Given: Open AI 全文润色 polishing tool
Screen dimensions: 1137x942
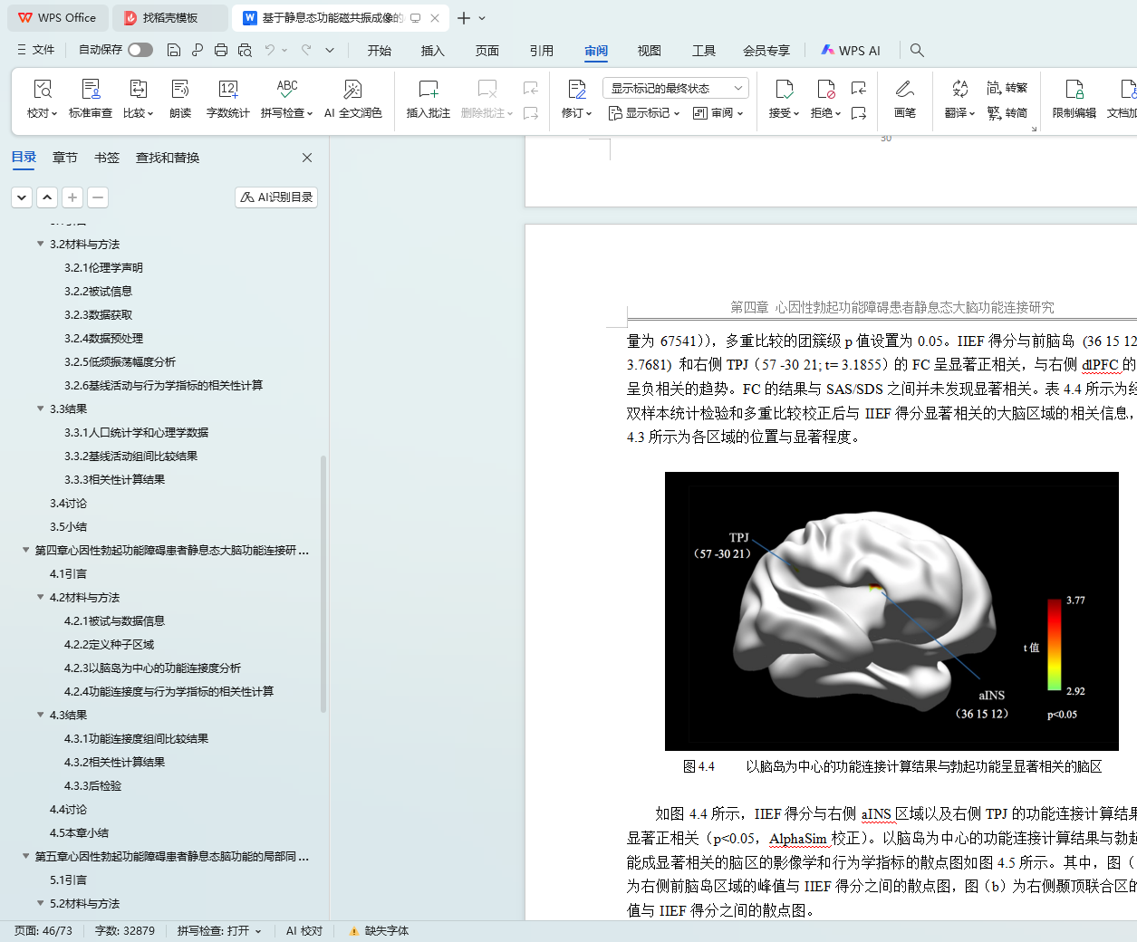Looking at the screenshot, I should coord(352,100).
